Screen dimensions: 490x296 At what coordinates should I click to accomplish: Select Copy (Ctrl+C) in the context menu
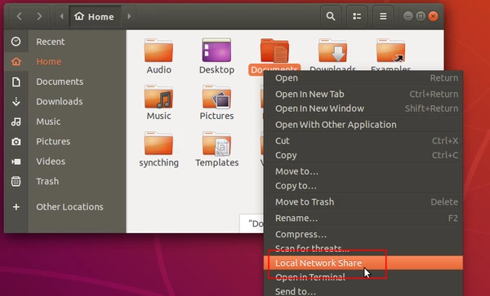click(x=363, y=155)
